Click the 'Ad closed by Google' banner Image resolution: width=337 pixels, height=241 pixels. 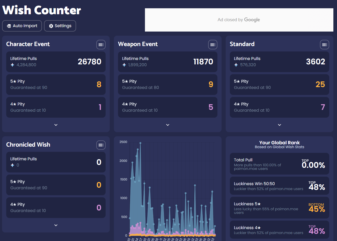point(239,20)
